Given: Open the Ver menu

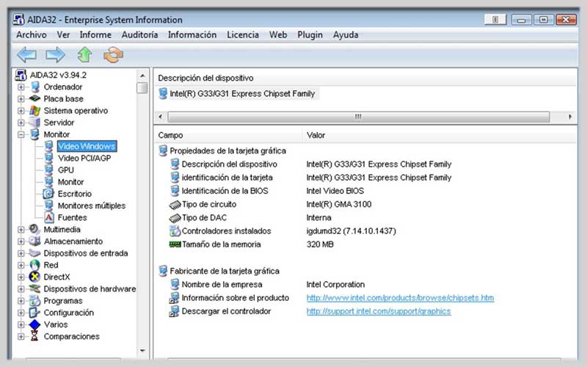Looking at the screenshot, I should pyautogui.click(x=63, y=34).
